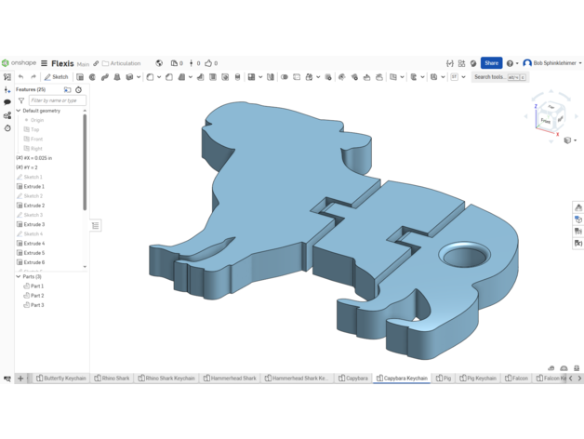Select the Sketch tool

pyautogui.click(x=57, y=77)
